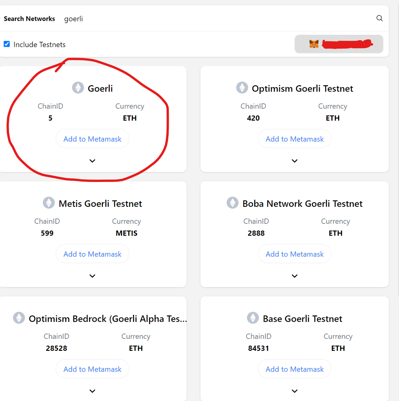Toggle the Include Testnets checkbox

coord(7,44)
